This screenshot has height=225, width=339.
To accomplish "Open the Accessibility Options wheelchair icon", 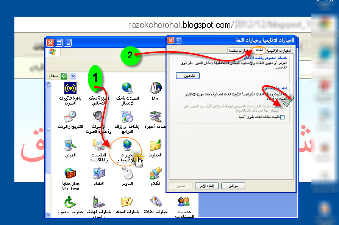I will (x=70, y=202).
